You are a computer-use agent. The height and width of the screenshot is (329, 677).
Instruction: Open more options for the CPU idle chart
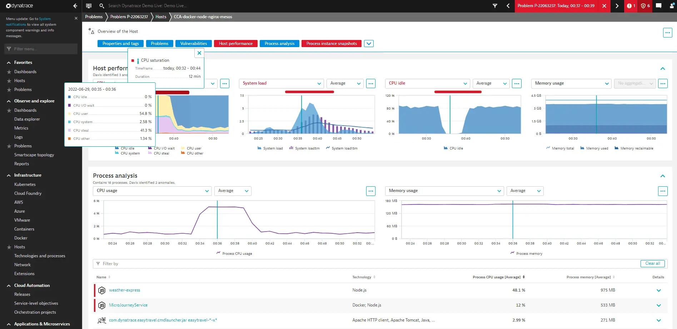click(517, 83)
